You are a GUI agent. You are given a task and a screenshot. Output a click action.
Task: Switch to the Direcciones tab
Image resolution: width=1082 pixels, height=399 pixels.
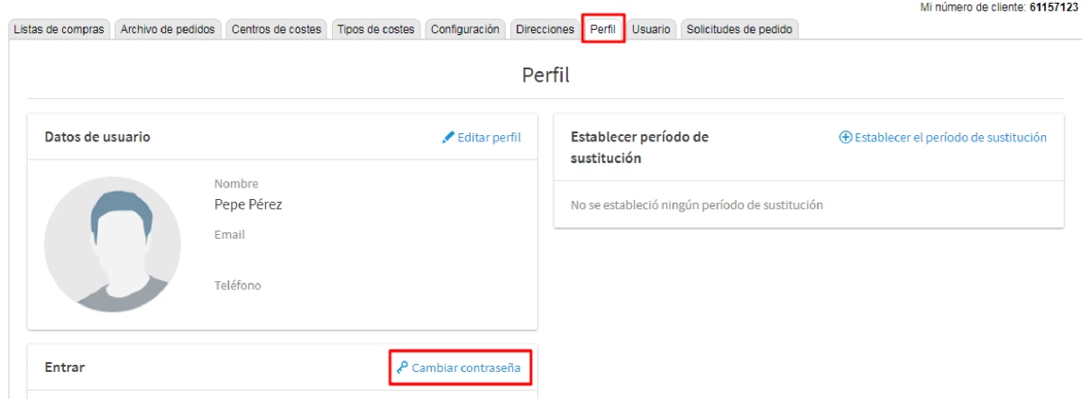point(545,30)
